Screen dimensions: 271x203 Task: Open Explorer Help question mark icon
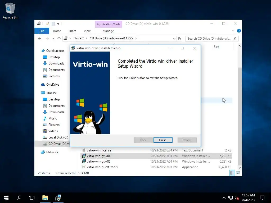239,31
